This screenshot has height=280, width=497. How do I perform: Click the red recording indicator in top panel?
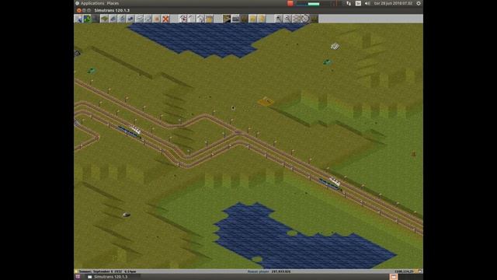click(x=290, y=3)
